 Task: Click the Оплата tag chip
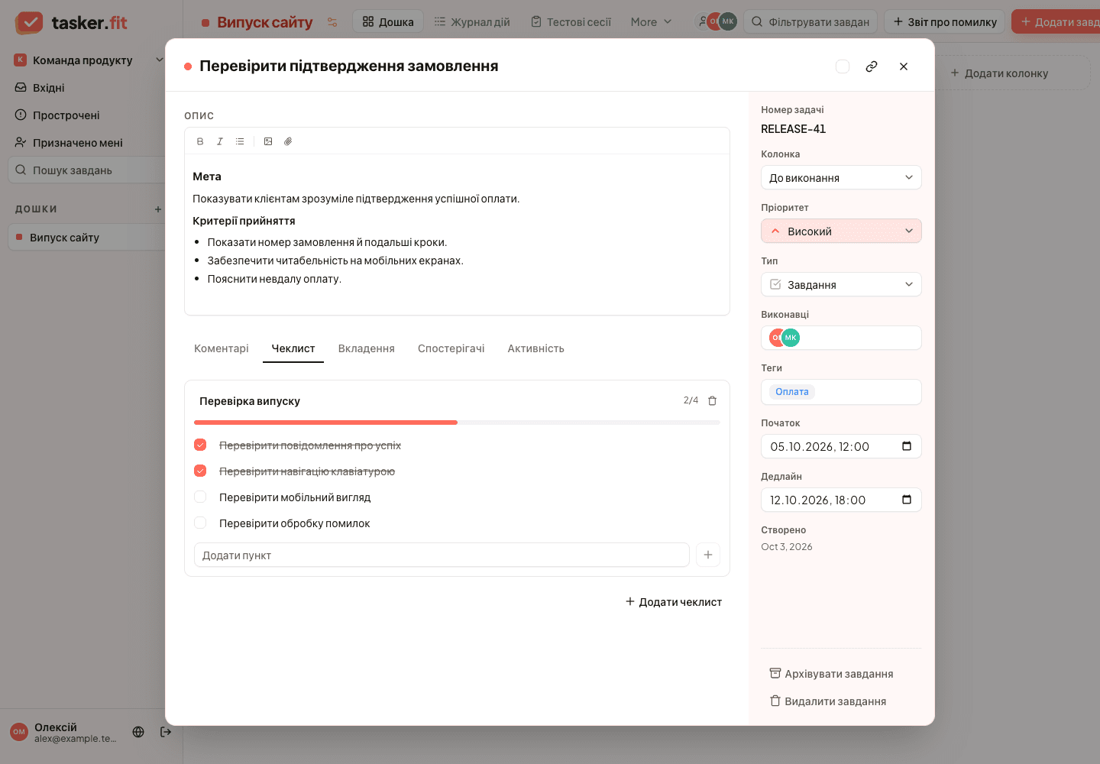coord(792,392)
